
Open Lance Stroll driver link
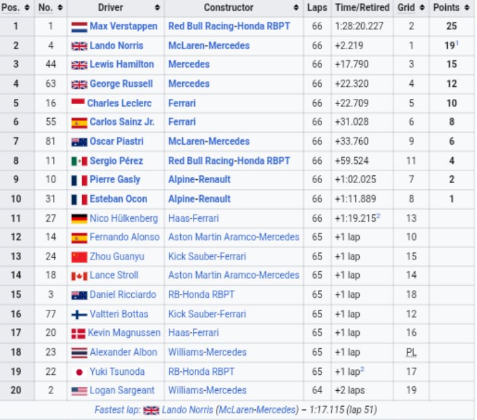pos(114,275)
